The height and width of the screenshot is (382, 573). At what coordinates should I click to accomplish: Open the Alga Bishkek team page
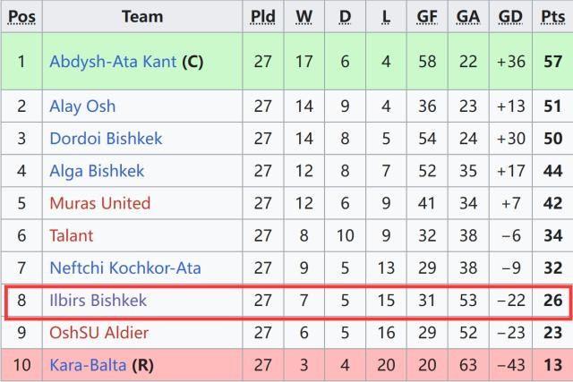(97, 171)
